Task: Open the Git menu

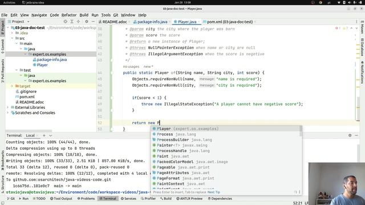Action: click(x=116, y=15)
